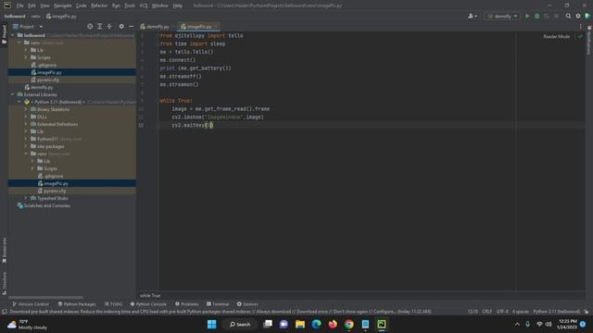Viewport: 593px width, 333px height.
Task: Open the Services tool window
Action: point(247,304)
